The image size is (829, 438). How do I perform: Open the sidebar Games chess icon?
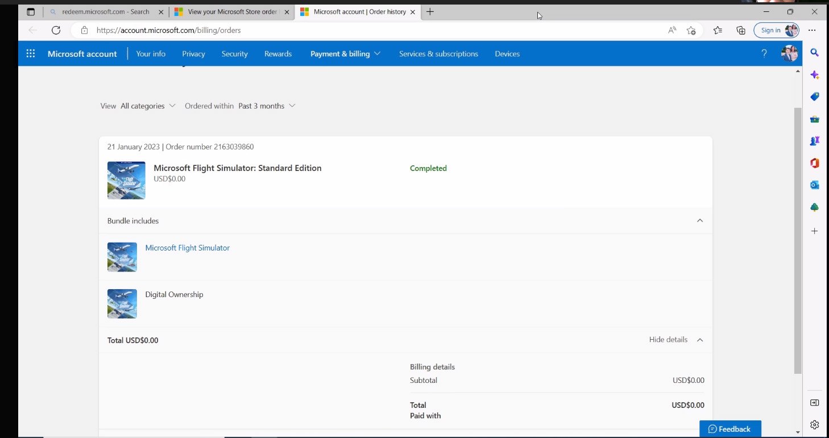[x=814, y=141]
